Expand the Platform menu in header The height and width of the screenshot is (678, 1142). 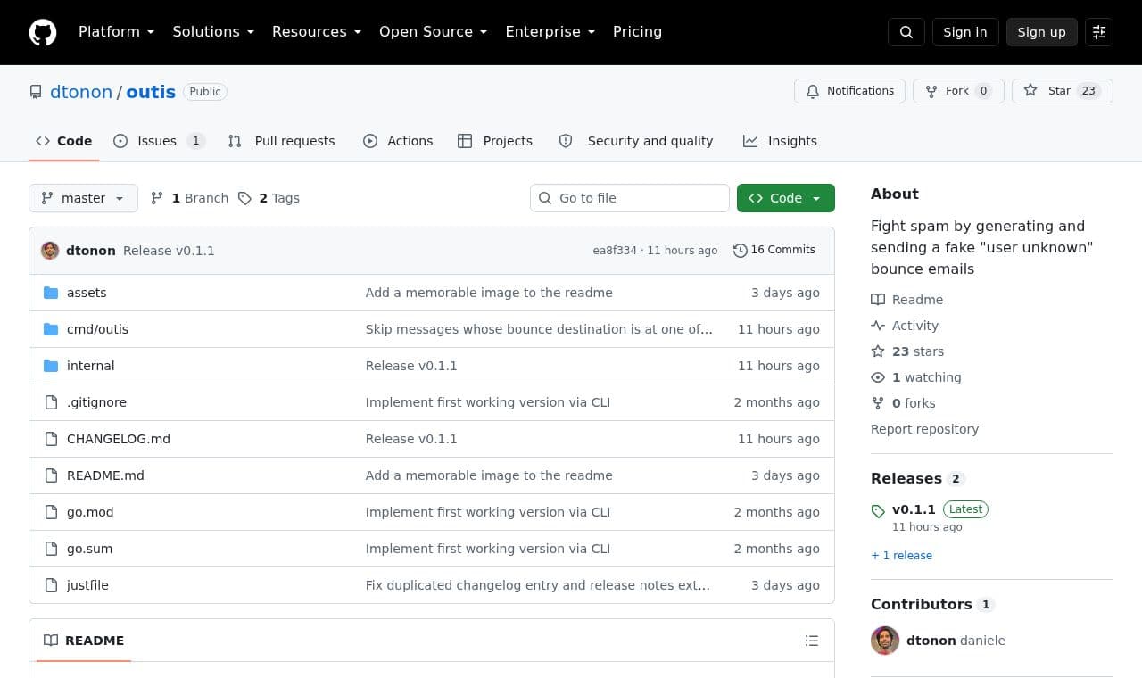(116, 32)
